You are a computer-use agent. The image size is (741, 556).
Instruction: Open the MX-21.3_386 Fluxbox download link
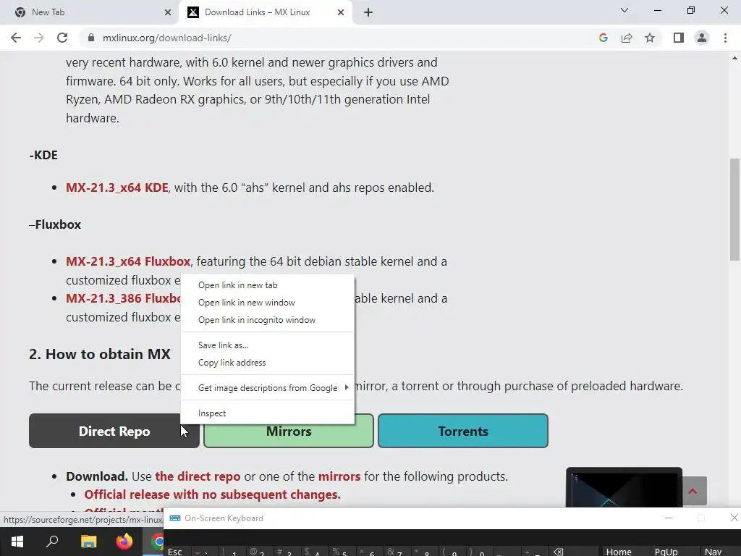click(x=123, y=299)
